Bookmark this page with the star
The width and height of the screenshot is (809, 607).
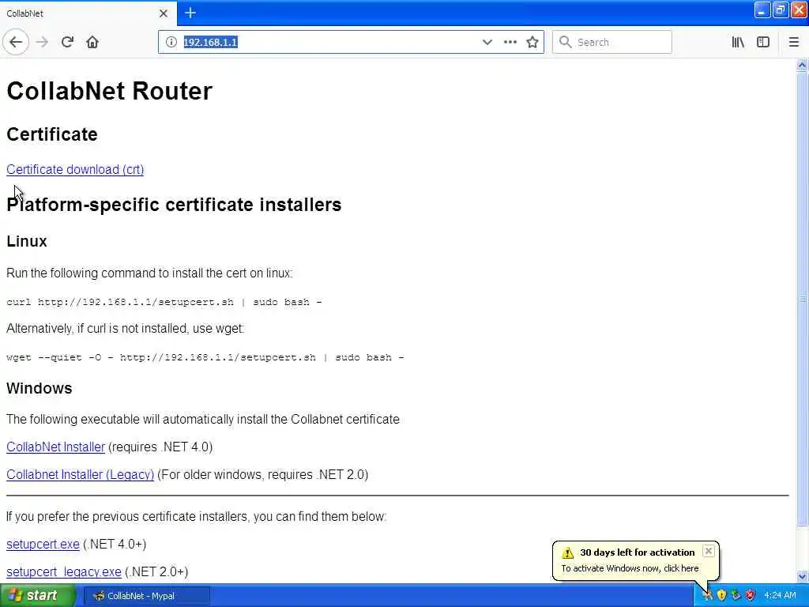click(x=532, y=42)
